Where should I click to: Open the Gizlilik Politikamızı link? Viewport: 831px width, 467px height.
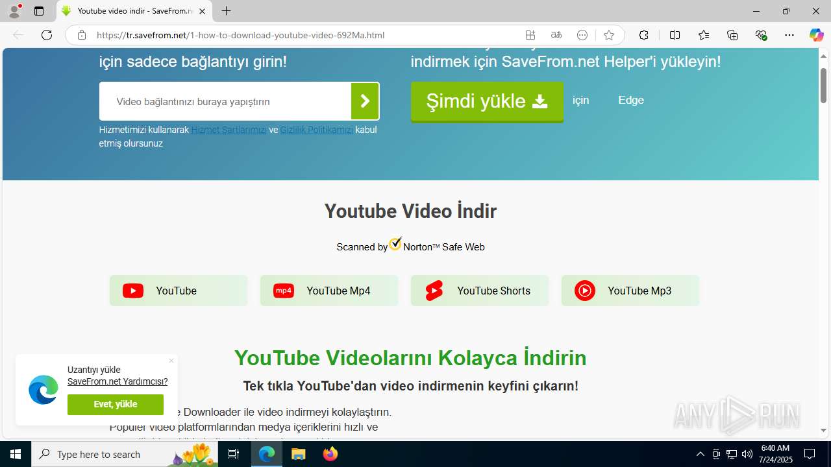317,130
